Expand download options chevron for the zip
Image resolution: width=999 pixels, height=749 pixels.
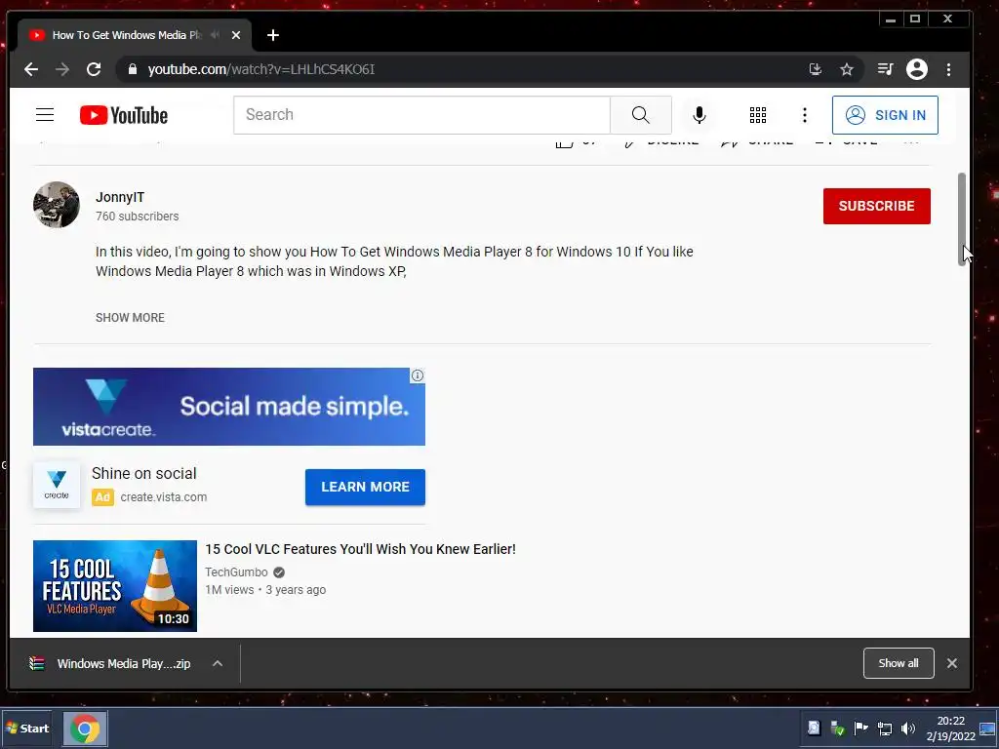pos(218,663)
